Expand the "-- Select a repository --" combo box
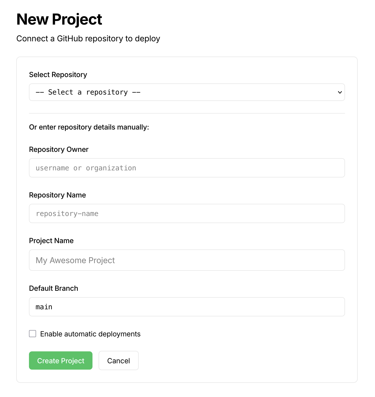The image size is (375, 397). coord(187,92)
